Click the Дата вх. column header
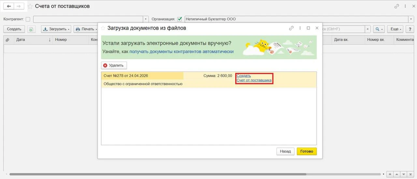 348,40
